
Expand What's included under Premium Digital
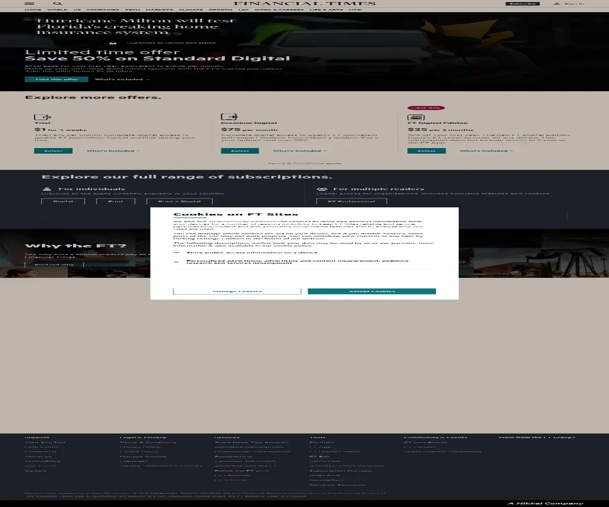[x=299, y=151]
